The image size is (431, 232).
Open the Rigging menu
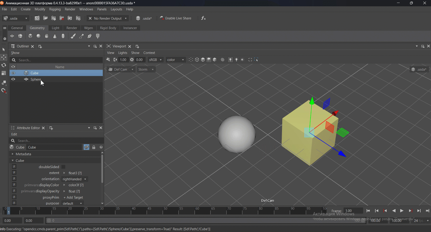55,9
